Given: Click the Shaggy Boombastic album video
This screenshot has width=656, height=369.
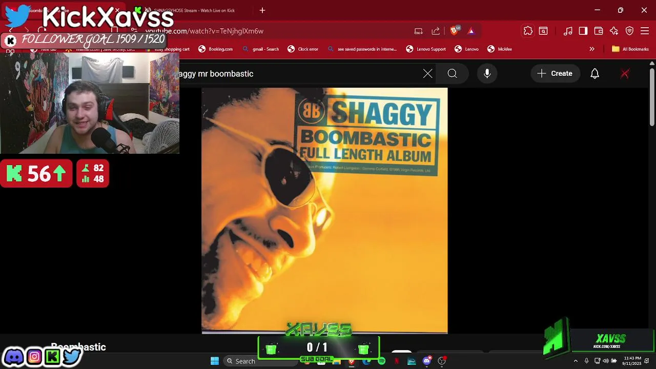Looking at the screenshot, I should pos(324,211).
